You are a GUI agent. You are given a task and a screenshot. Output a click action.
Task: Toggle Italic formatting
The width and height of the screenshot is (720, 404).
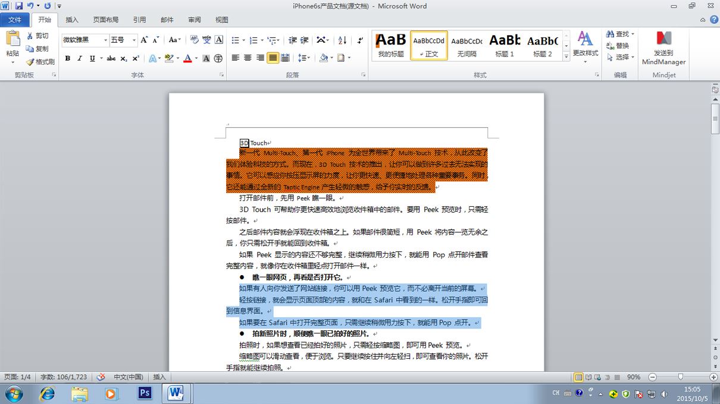tap(80, 58)
